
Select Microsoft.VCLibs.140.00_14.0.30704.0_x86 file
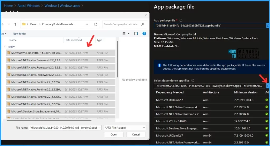[61, 53]
